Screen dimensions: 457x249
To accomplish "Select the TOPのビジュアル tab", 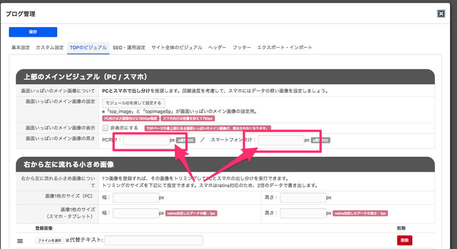I will tap(88, 47).
